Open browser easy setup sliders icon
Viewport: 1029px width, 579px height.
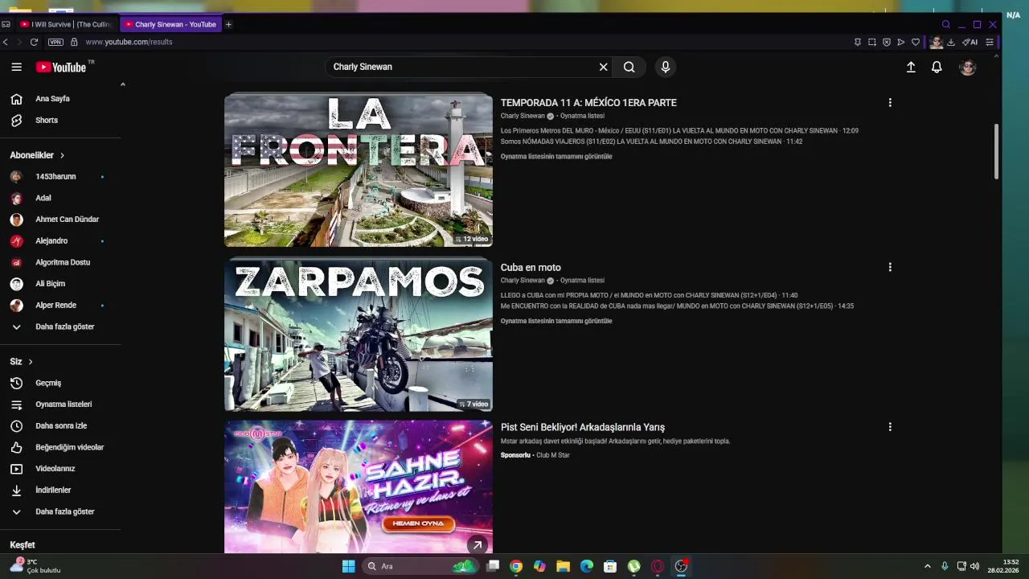click(990, 42)
